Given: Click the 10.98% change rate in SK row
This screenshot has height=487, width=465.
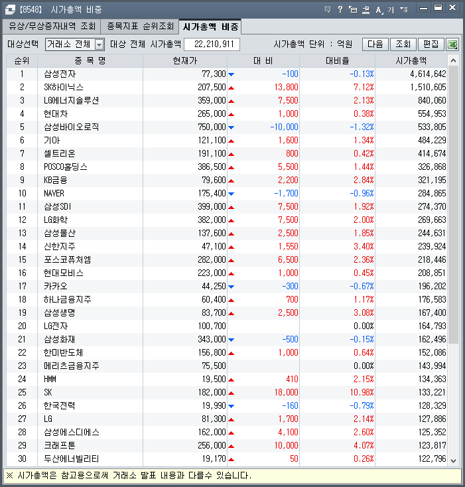Looking at the screenshot, I should (362, 393).
